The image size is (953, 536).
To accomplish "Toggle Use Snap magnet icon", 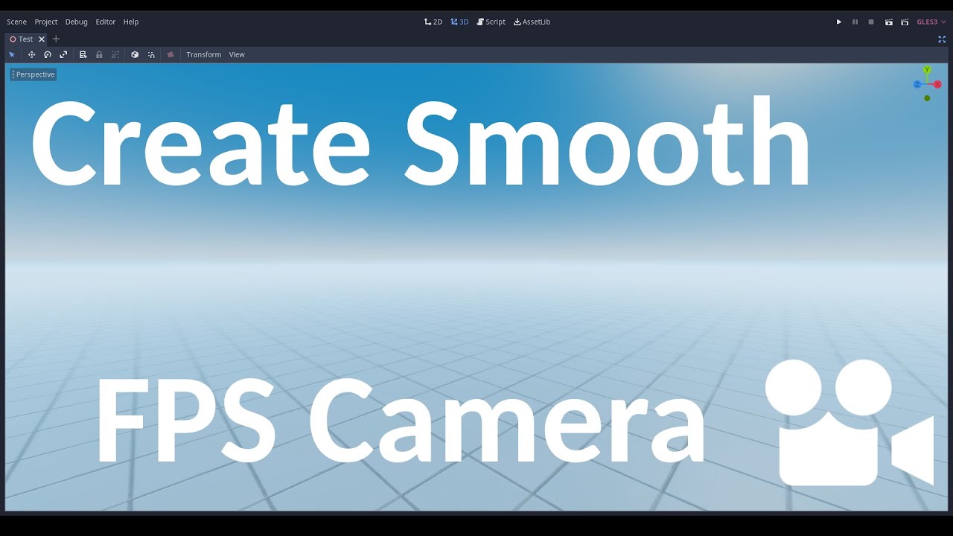I will 151,54.
